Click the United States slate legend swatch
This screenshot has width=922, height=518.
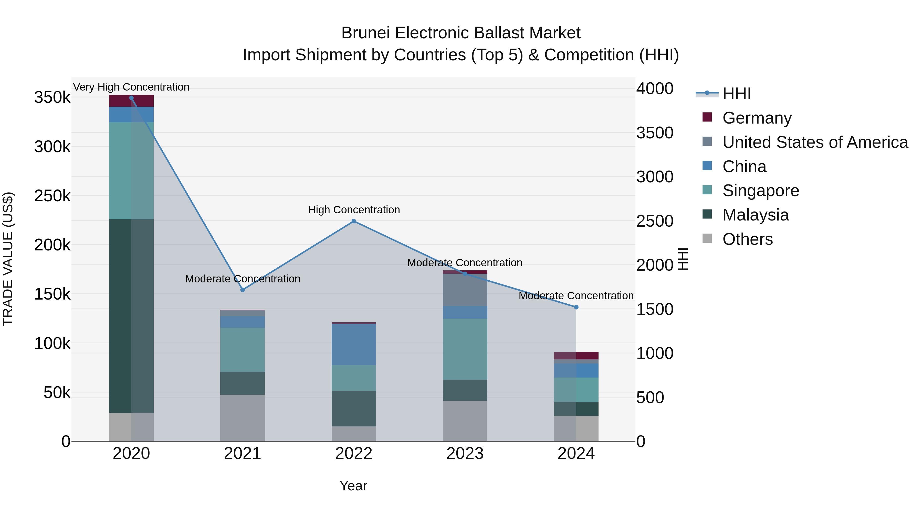point(707,141)
